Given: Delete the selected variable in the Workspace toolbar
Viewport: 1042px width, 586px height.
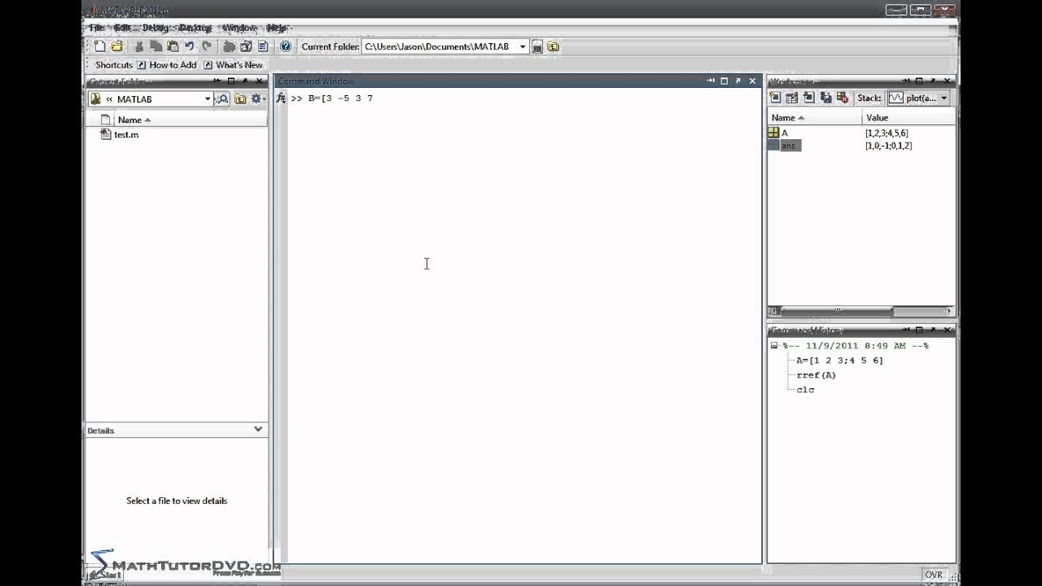Looking at the screenshot, I should coord(842,98).
